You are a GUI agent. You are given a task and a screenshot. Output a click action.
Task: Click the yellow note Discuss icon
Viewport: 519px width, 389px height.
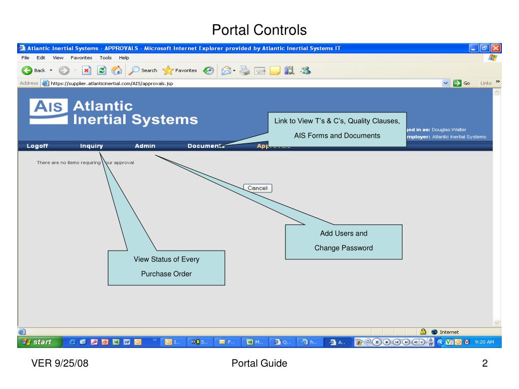(x=275, y=70)
